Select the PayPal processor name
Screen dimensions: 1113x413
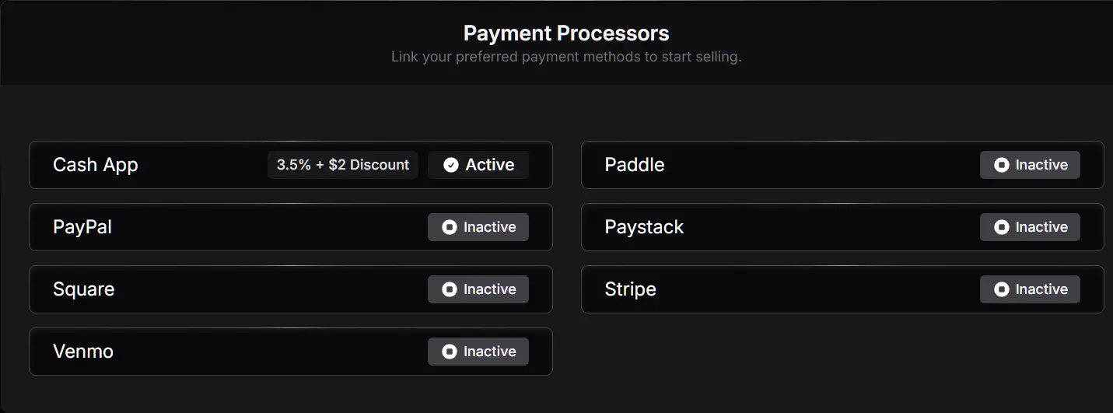pyautogui.click(x=82, y=227)
